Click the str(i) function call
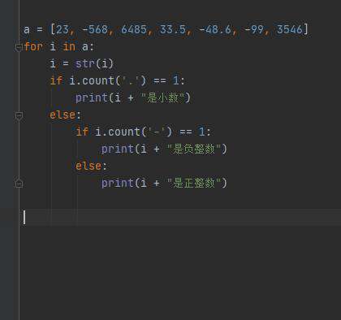The width and height of the screenshot is (341, 320). point(94,64)
